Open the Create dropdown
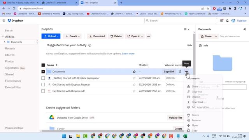 [x=72, y=36]
